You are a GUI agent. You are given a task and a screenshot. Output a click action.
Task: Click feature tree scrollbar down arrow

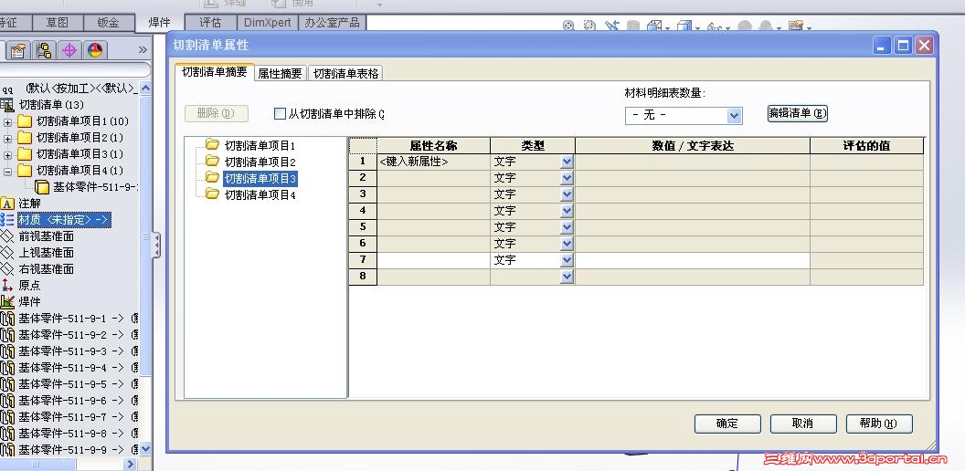(x=146, y=449)
